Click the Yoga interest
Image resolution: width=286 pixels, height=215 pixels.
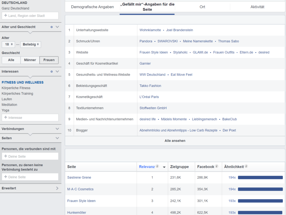coord(5,110)
